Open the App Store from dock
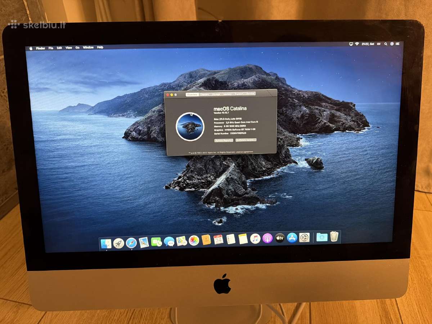The width and height of the screenshot is (432, 324). click(292, 237)
